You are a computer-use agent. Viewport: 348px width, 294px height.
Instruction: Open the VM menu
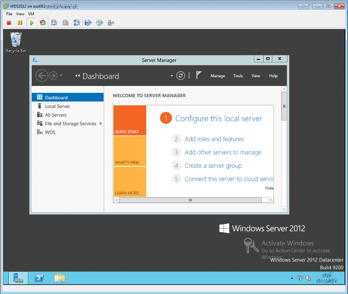[x=31, y=14]
